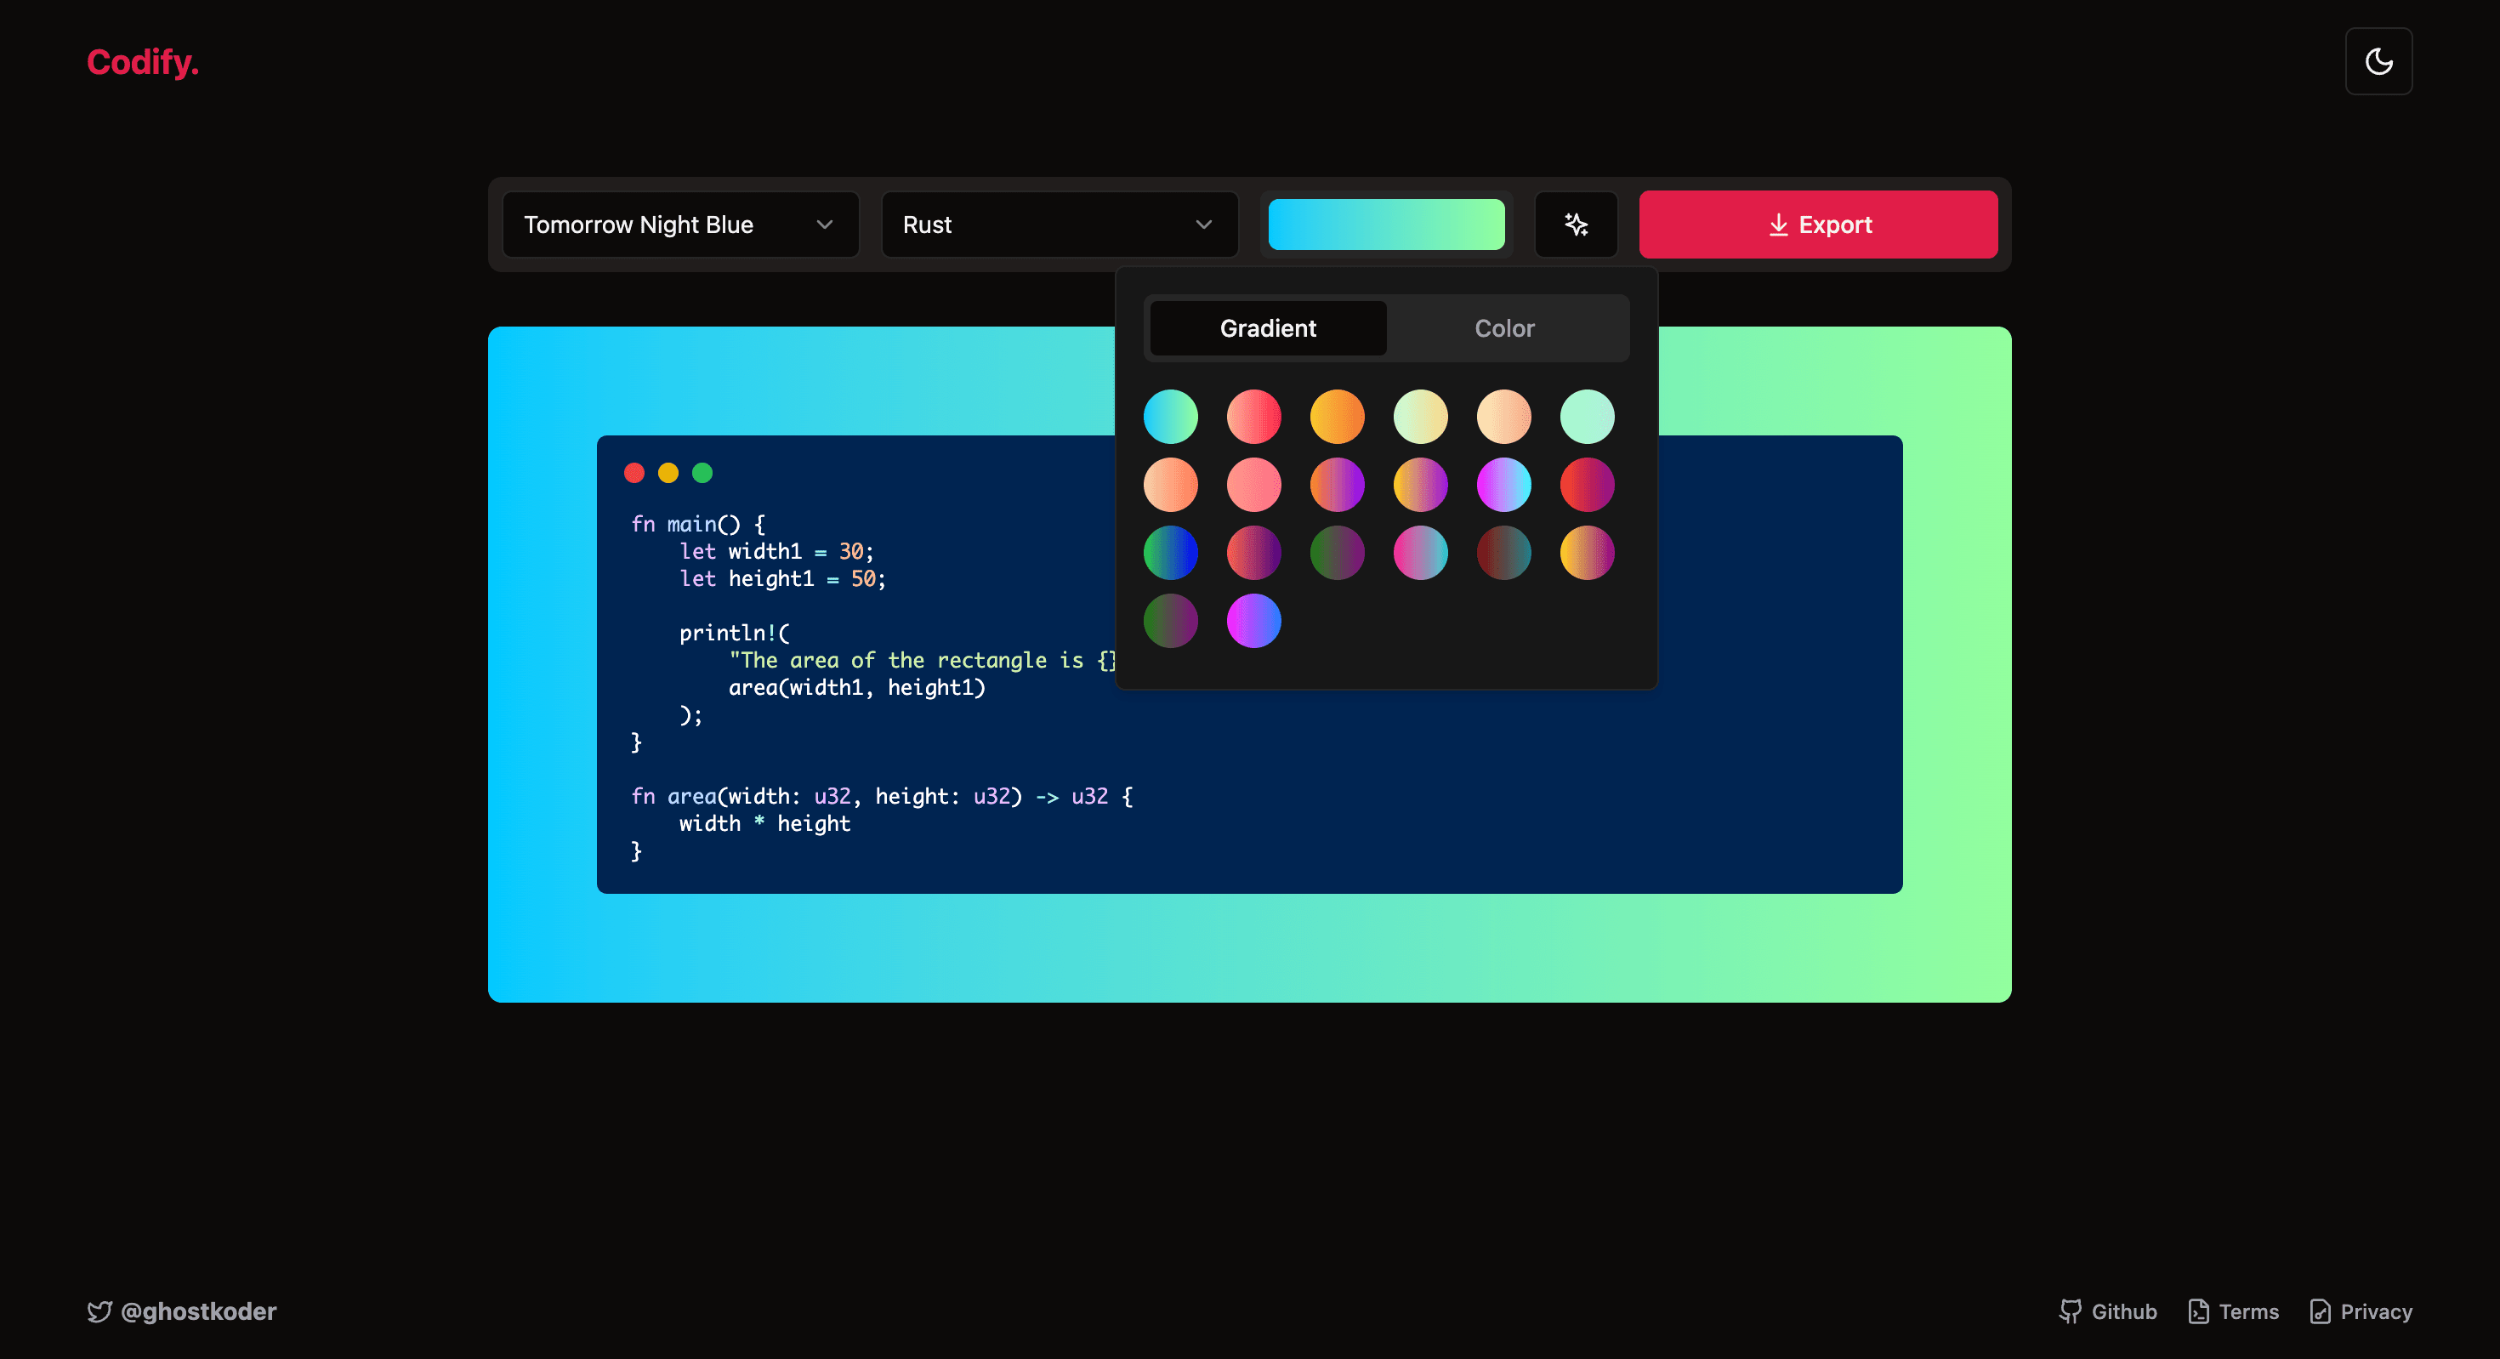Open the Tomorrow Night Blue theme dropdown

pos(680,225)
